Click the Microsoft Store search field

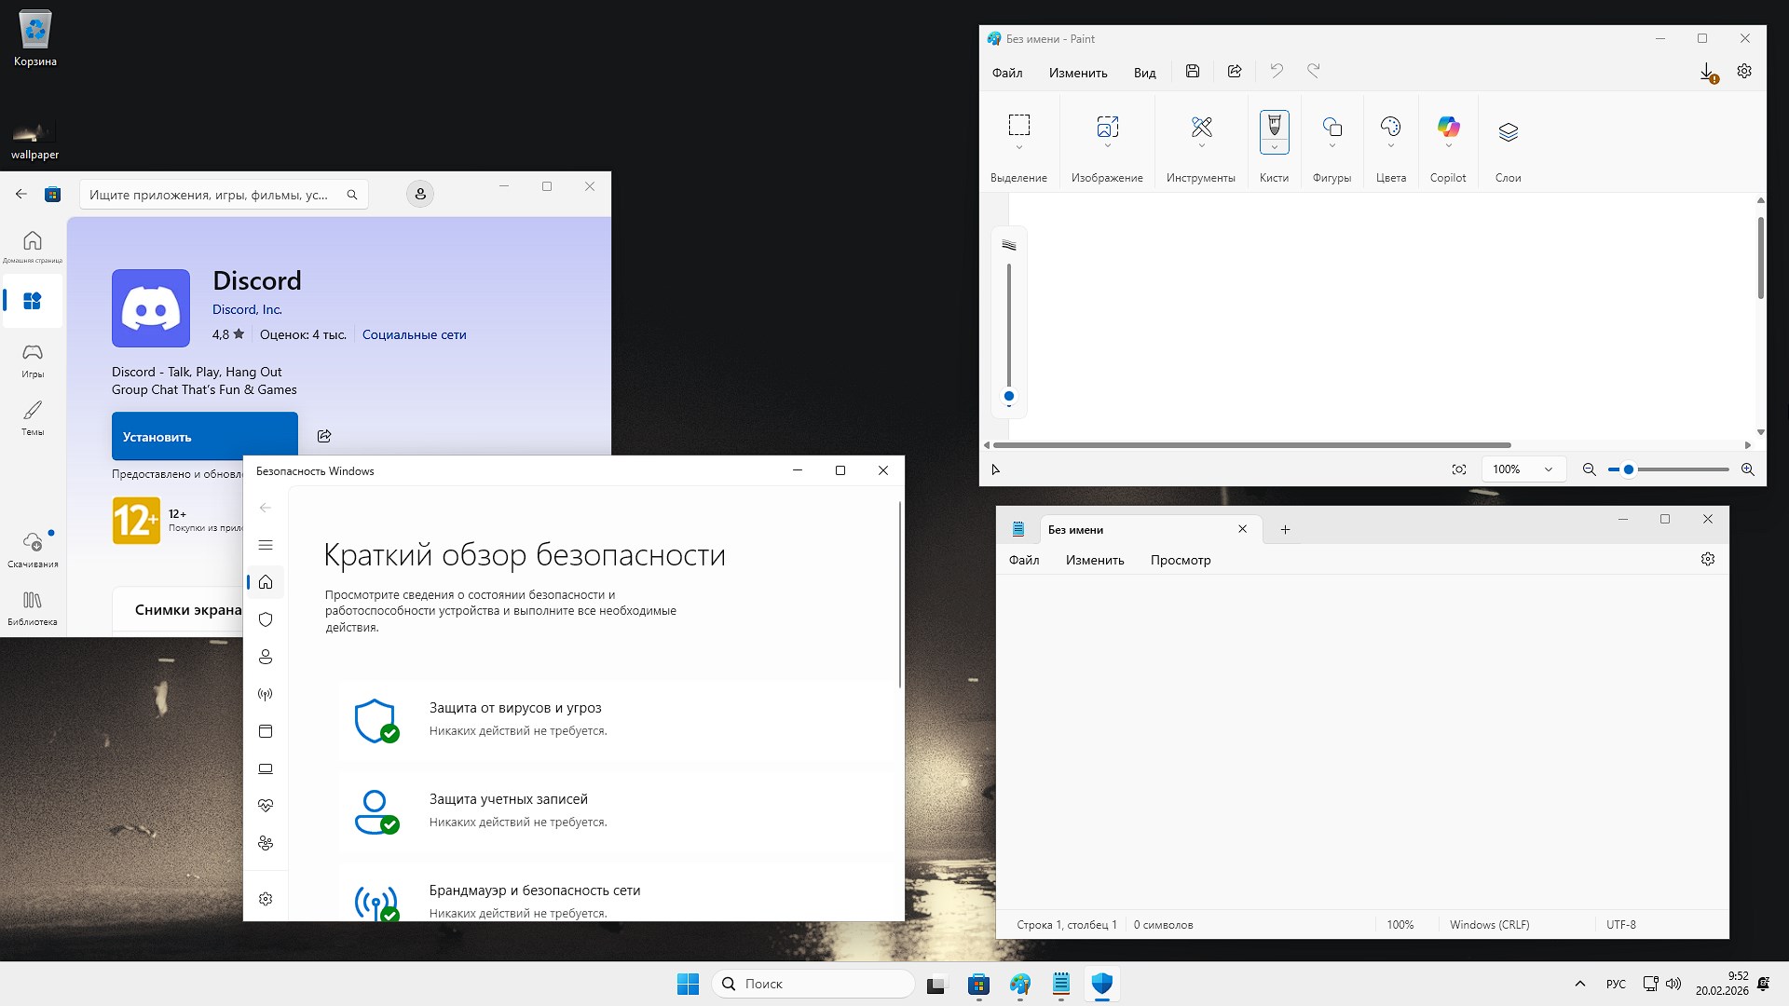(210, 195)
